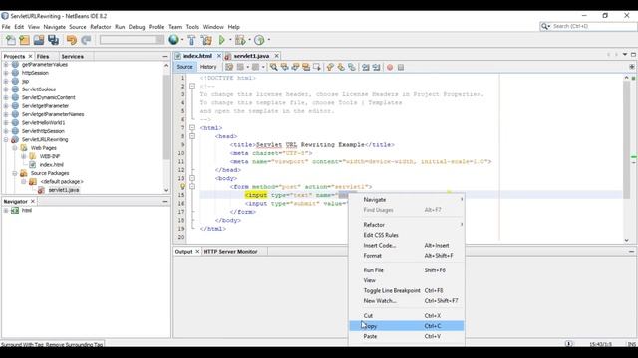
Task: Click the Next Bookmark icon
Action: pyautogui.click(x=341, y=67)
